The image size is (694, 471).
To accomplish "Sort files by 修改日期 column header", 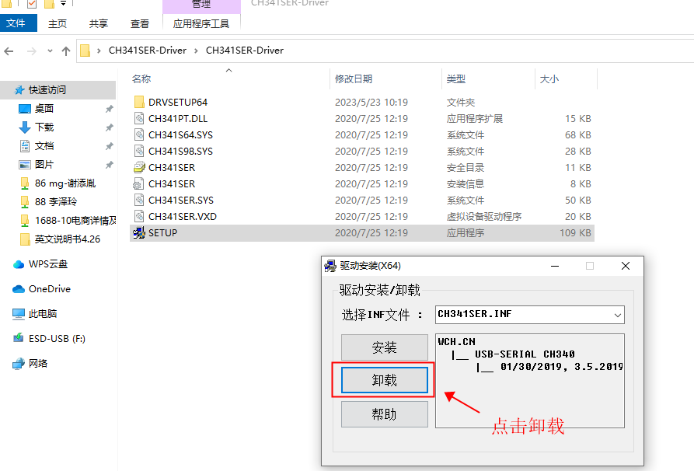I will (x=354, y=79).
